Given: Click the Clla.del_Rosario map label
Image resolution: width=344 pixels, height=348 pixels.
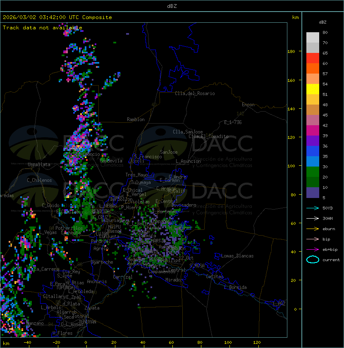Looking at the screenshot, I should point(195,93).
